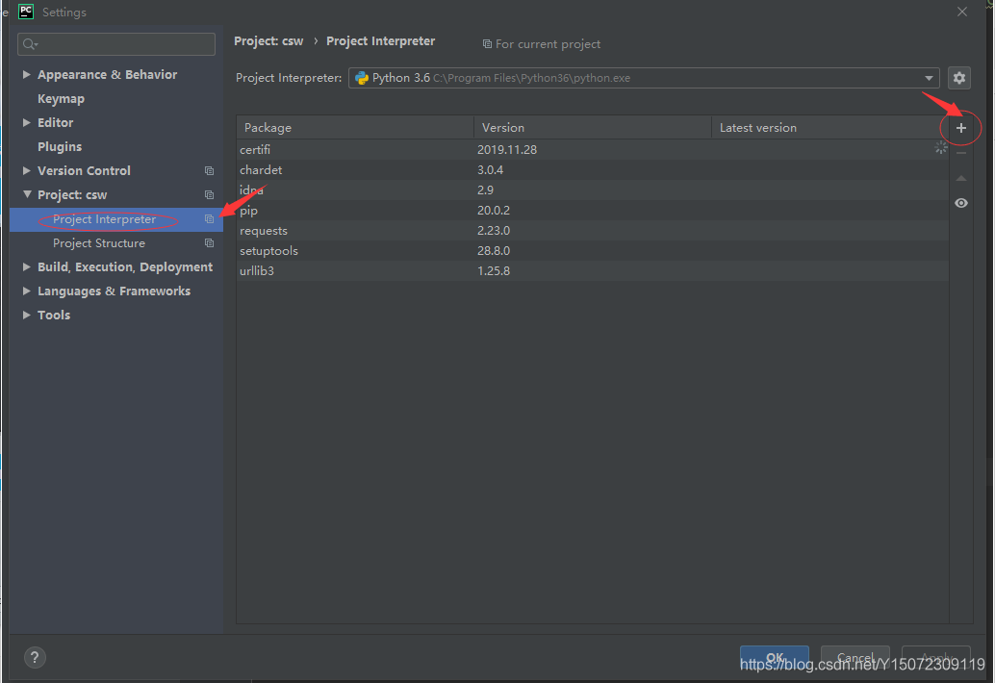The height and width of the screenshot is (683, 995).
Task: Select the idna package row
Action: 592,190
